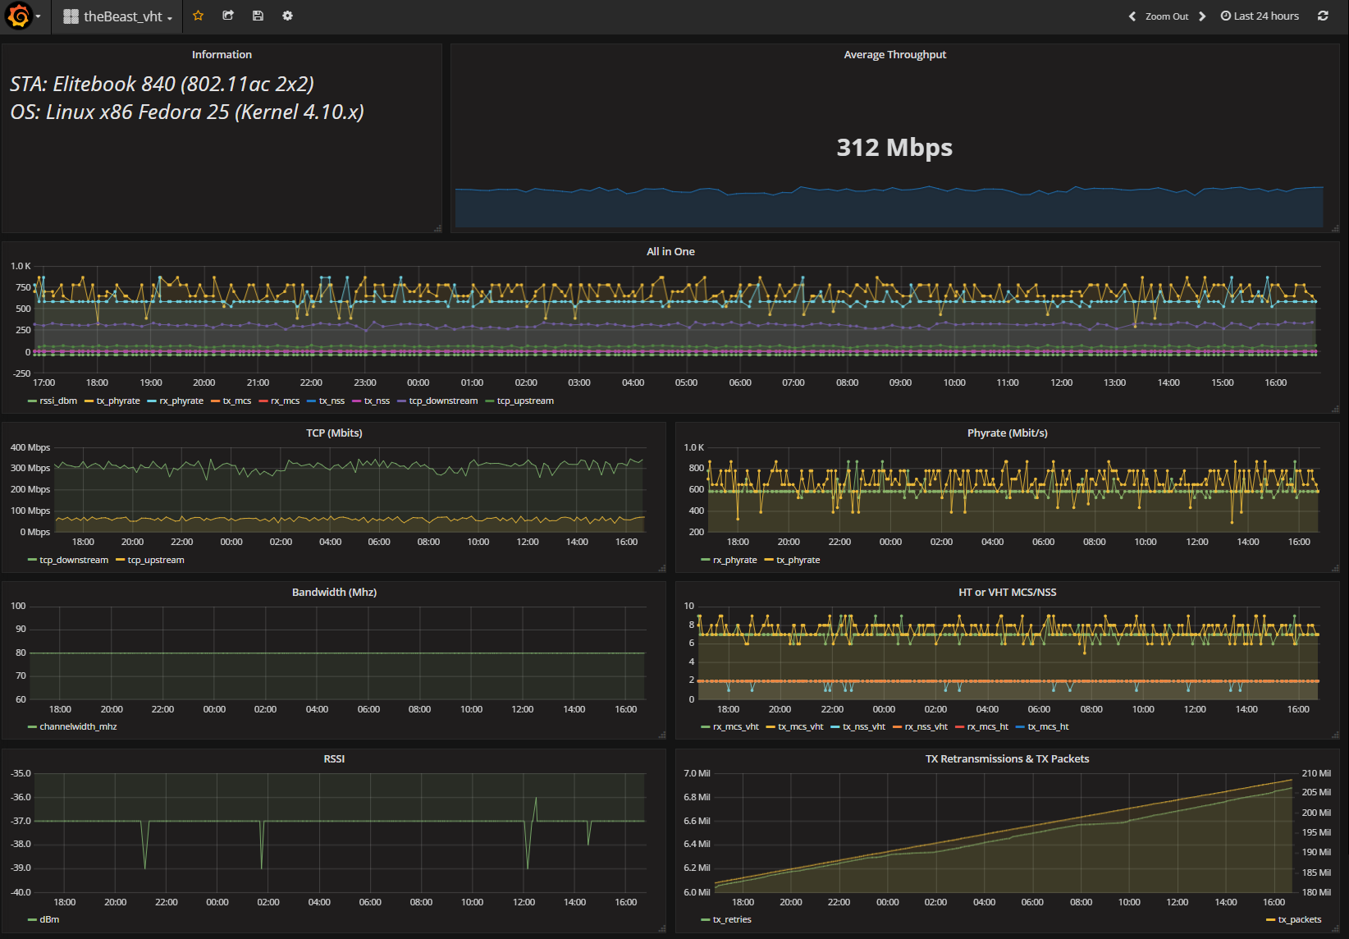
Task: Open the Information panel title menu
Action: point(222,54)
